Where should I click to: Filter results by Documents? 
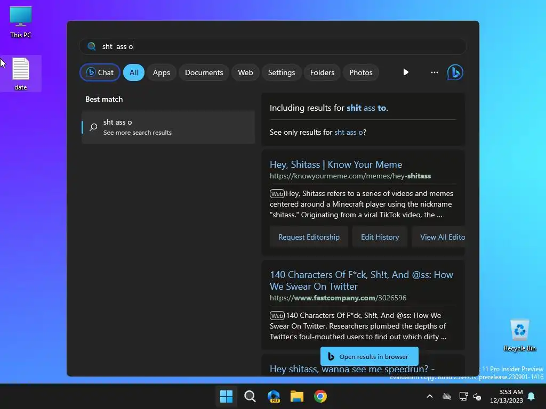point(204,72)
